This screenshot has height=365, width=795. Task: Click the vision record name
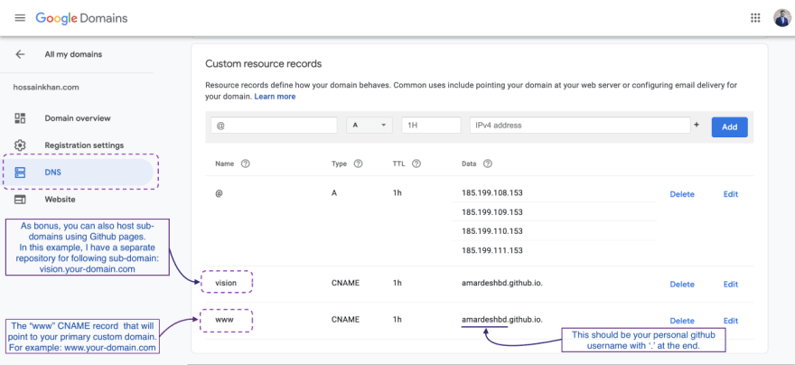click(226, 283)
